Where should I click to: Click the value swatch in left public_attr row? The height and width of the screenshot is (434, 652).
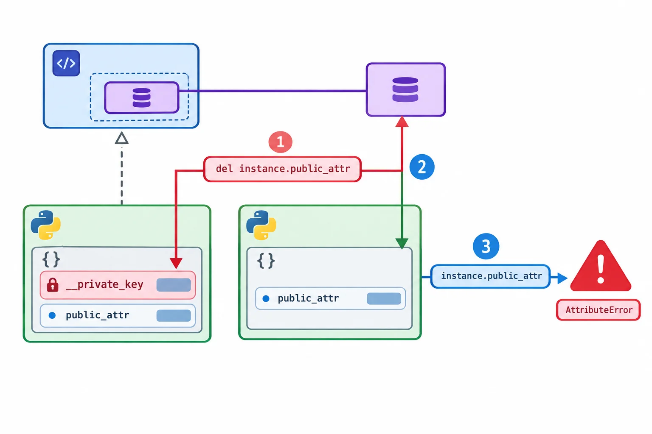[x=174, y=315]
